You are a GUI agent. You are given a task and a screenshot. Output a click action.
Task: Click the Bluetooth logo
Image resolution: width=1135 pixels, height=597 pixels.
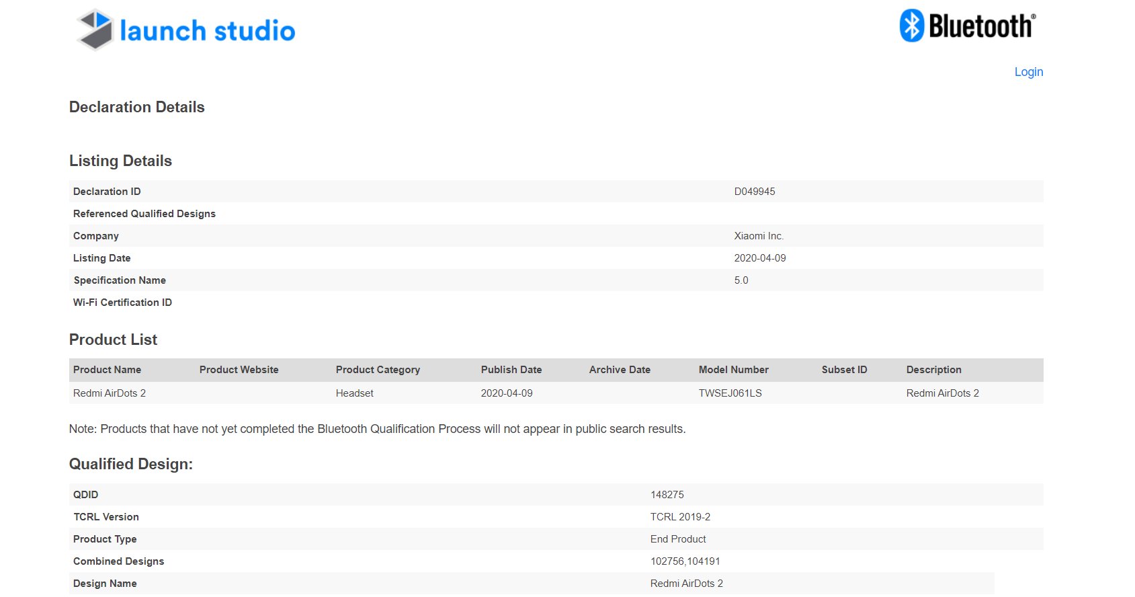coord(967,26)
